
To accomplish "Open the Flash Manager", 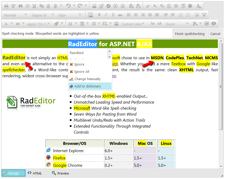I will click(x=108, y=6).
